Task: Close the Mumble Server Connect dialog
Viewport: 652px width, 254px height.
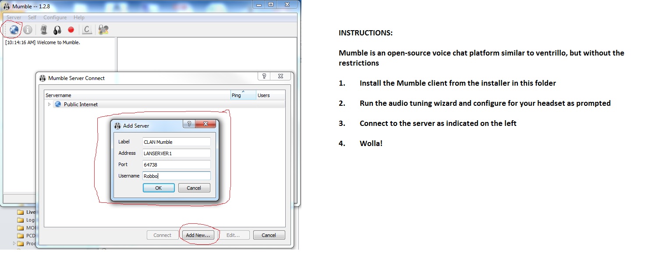Action: [x=280, y=77]
